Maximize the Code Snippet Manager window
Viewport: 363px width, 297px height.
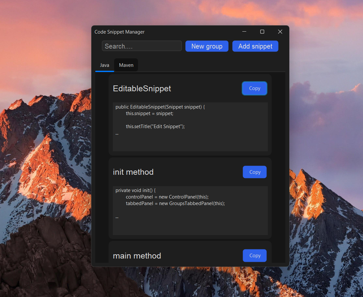262,32
